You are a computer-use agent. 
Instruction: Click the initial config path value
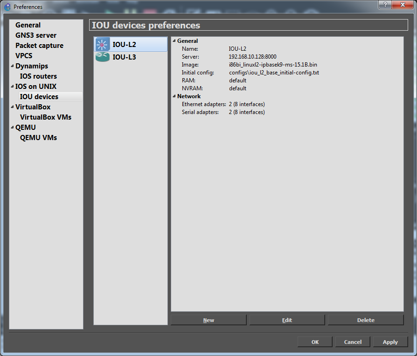(274, 73)
